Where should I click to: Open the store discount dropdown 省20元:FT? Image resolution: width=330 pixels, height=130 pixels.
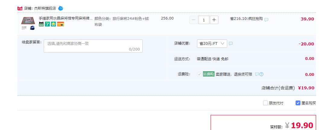pyautogui.click(x=212, y=43)
